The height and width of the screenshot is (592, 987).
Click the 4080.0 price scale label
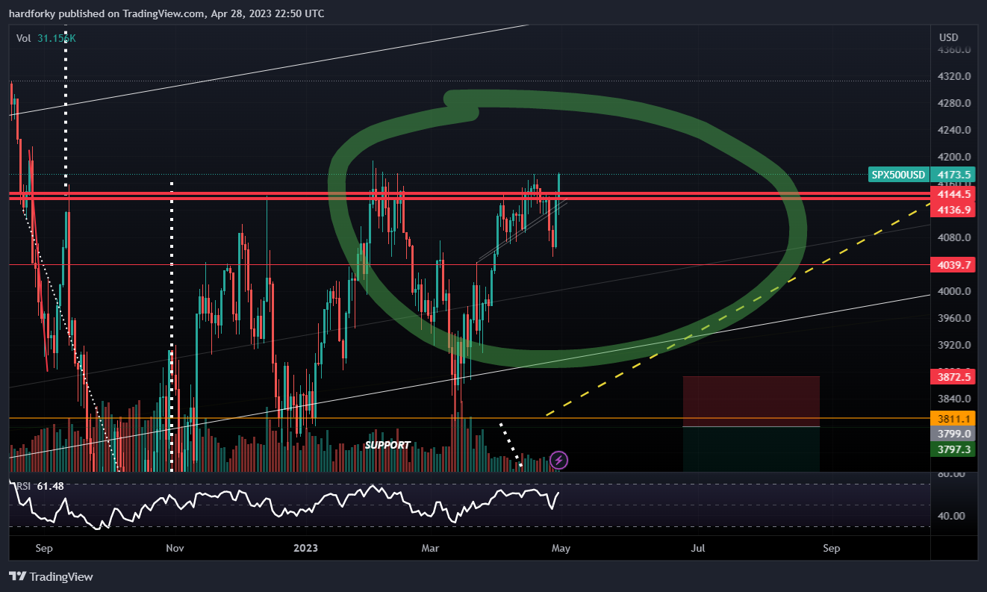coord(954,237)
